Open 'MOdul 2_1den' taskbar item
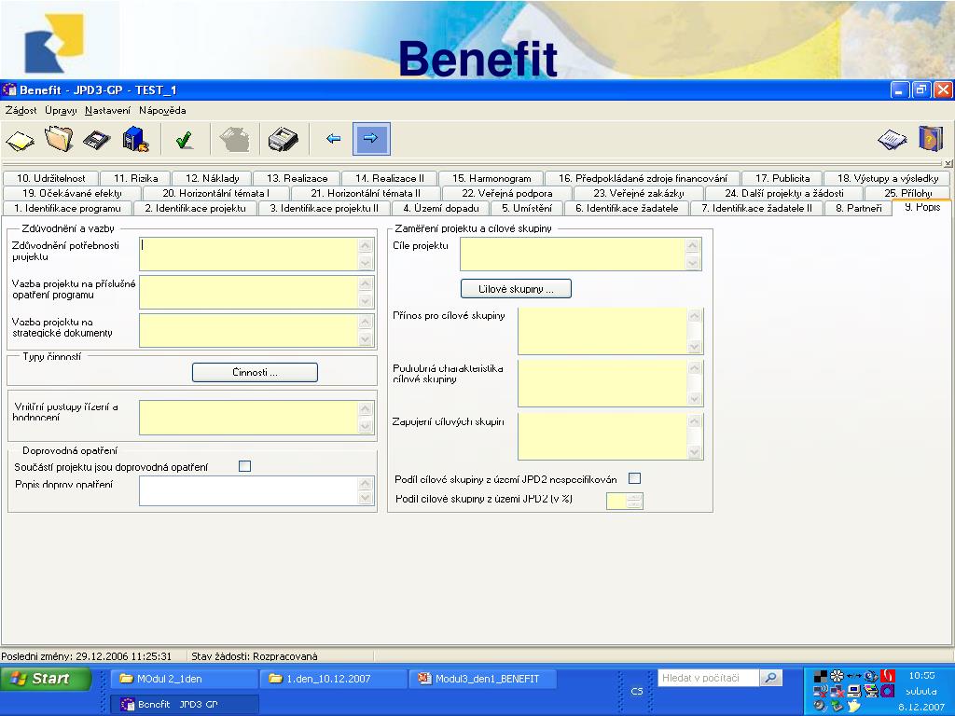This screenshot has height=716, width=955. tap(184, 679)
